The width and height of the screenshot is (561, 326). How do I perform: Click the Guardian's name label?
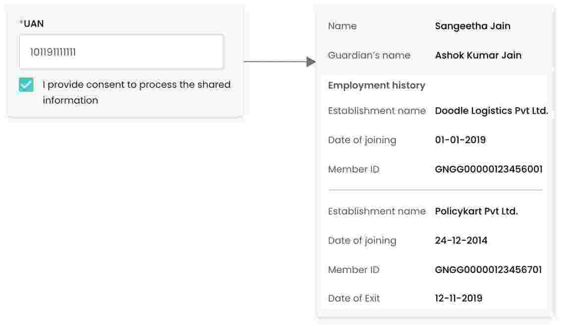coord(369,55)
